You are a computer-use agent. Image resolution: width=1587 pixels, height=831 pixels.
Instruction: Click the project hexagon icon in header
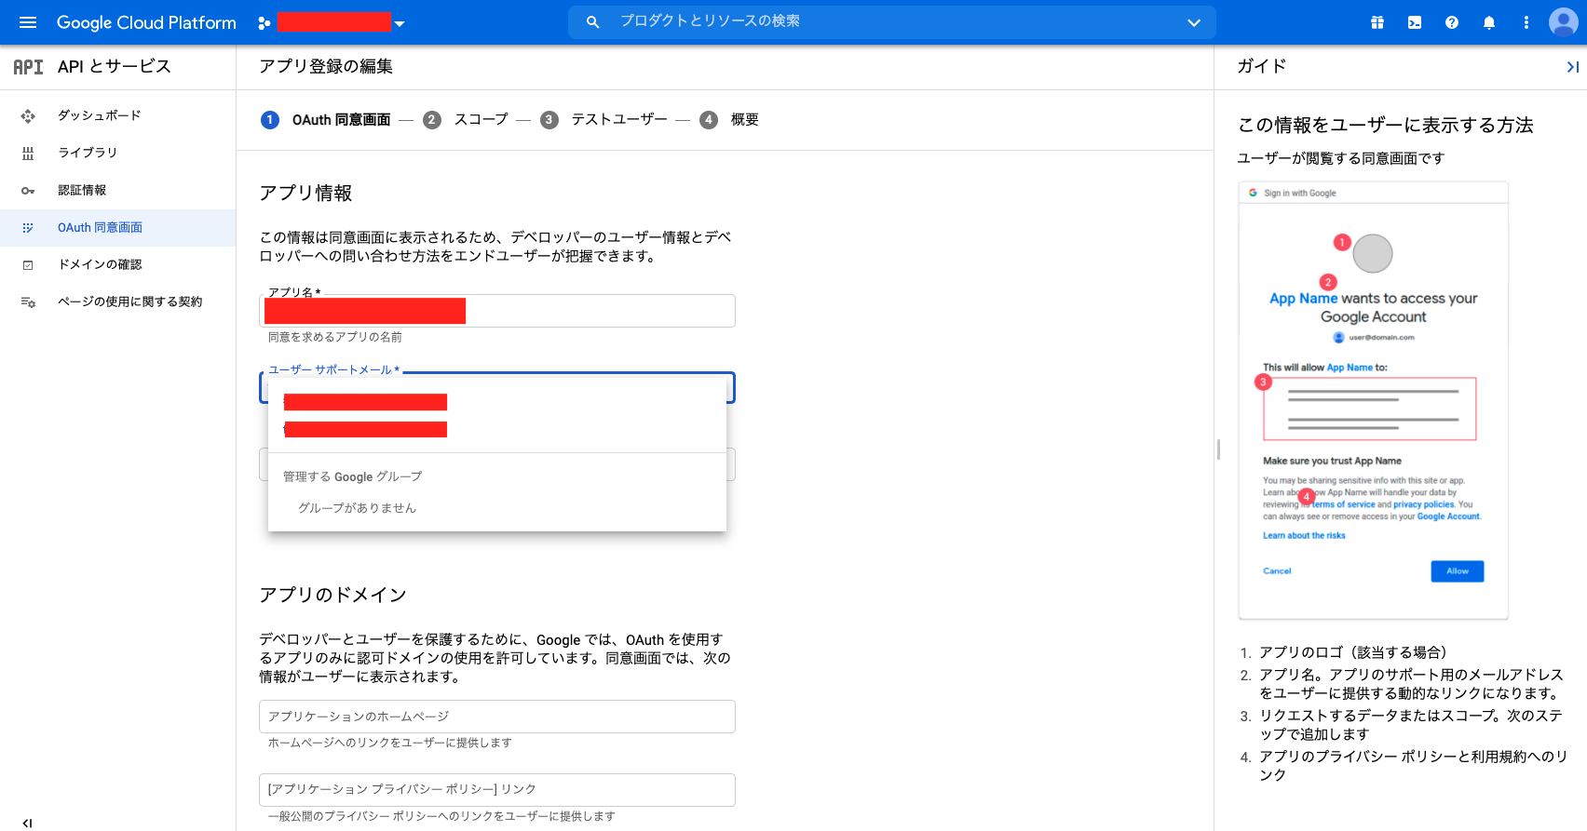pyautogui.click(x=264, y=23)
